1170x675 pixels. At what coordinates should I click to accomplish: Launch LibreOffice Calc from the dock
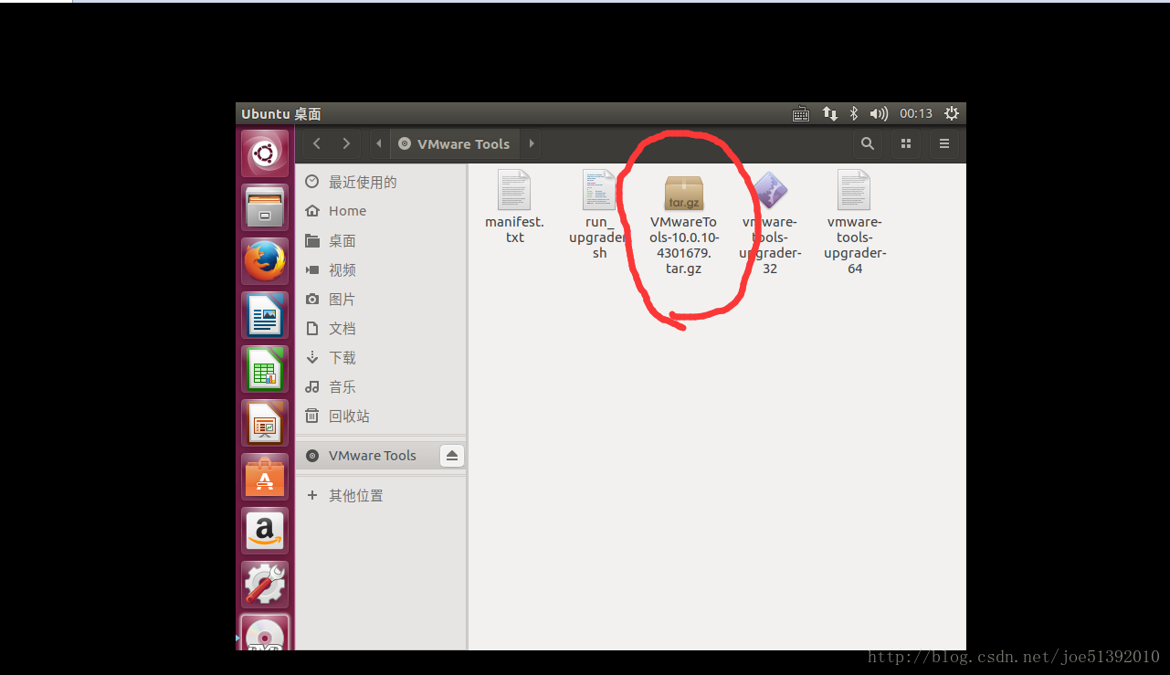tap(265, 369)
